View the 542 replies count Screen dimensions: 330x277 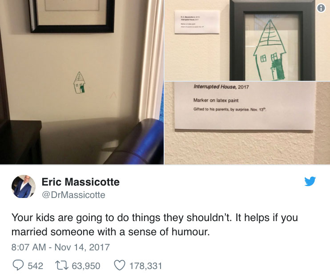(x=36, y=266)
